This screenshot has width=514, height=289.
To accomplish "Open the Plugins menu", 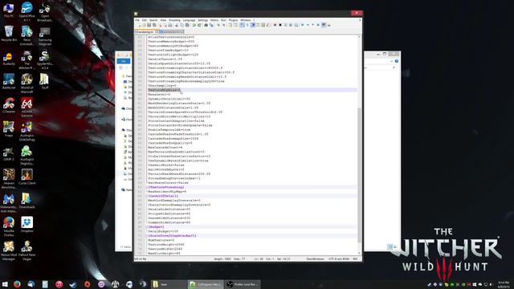I will point(233,20).
